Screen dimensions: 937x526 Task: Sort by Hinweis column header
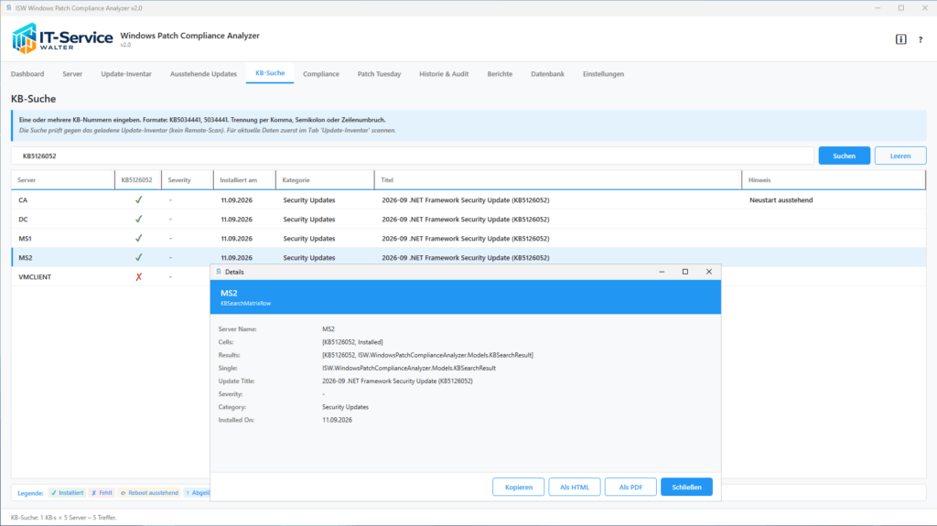pyautogui.click(x=834, y=180)
